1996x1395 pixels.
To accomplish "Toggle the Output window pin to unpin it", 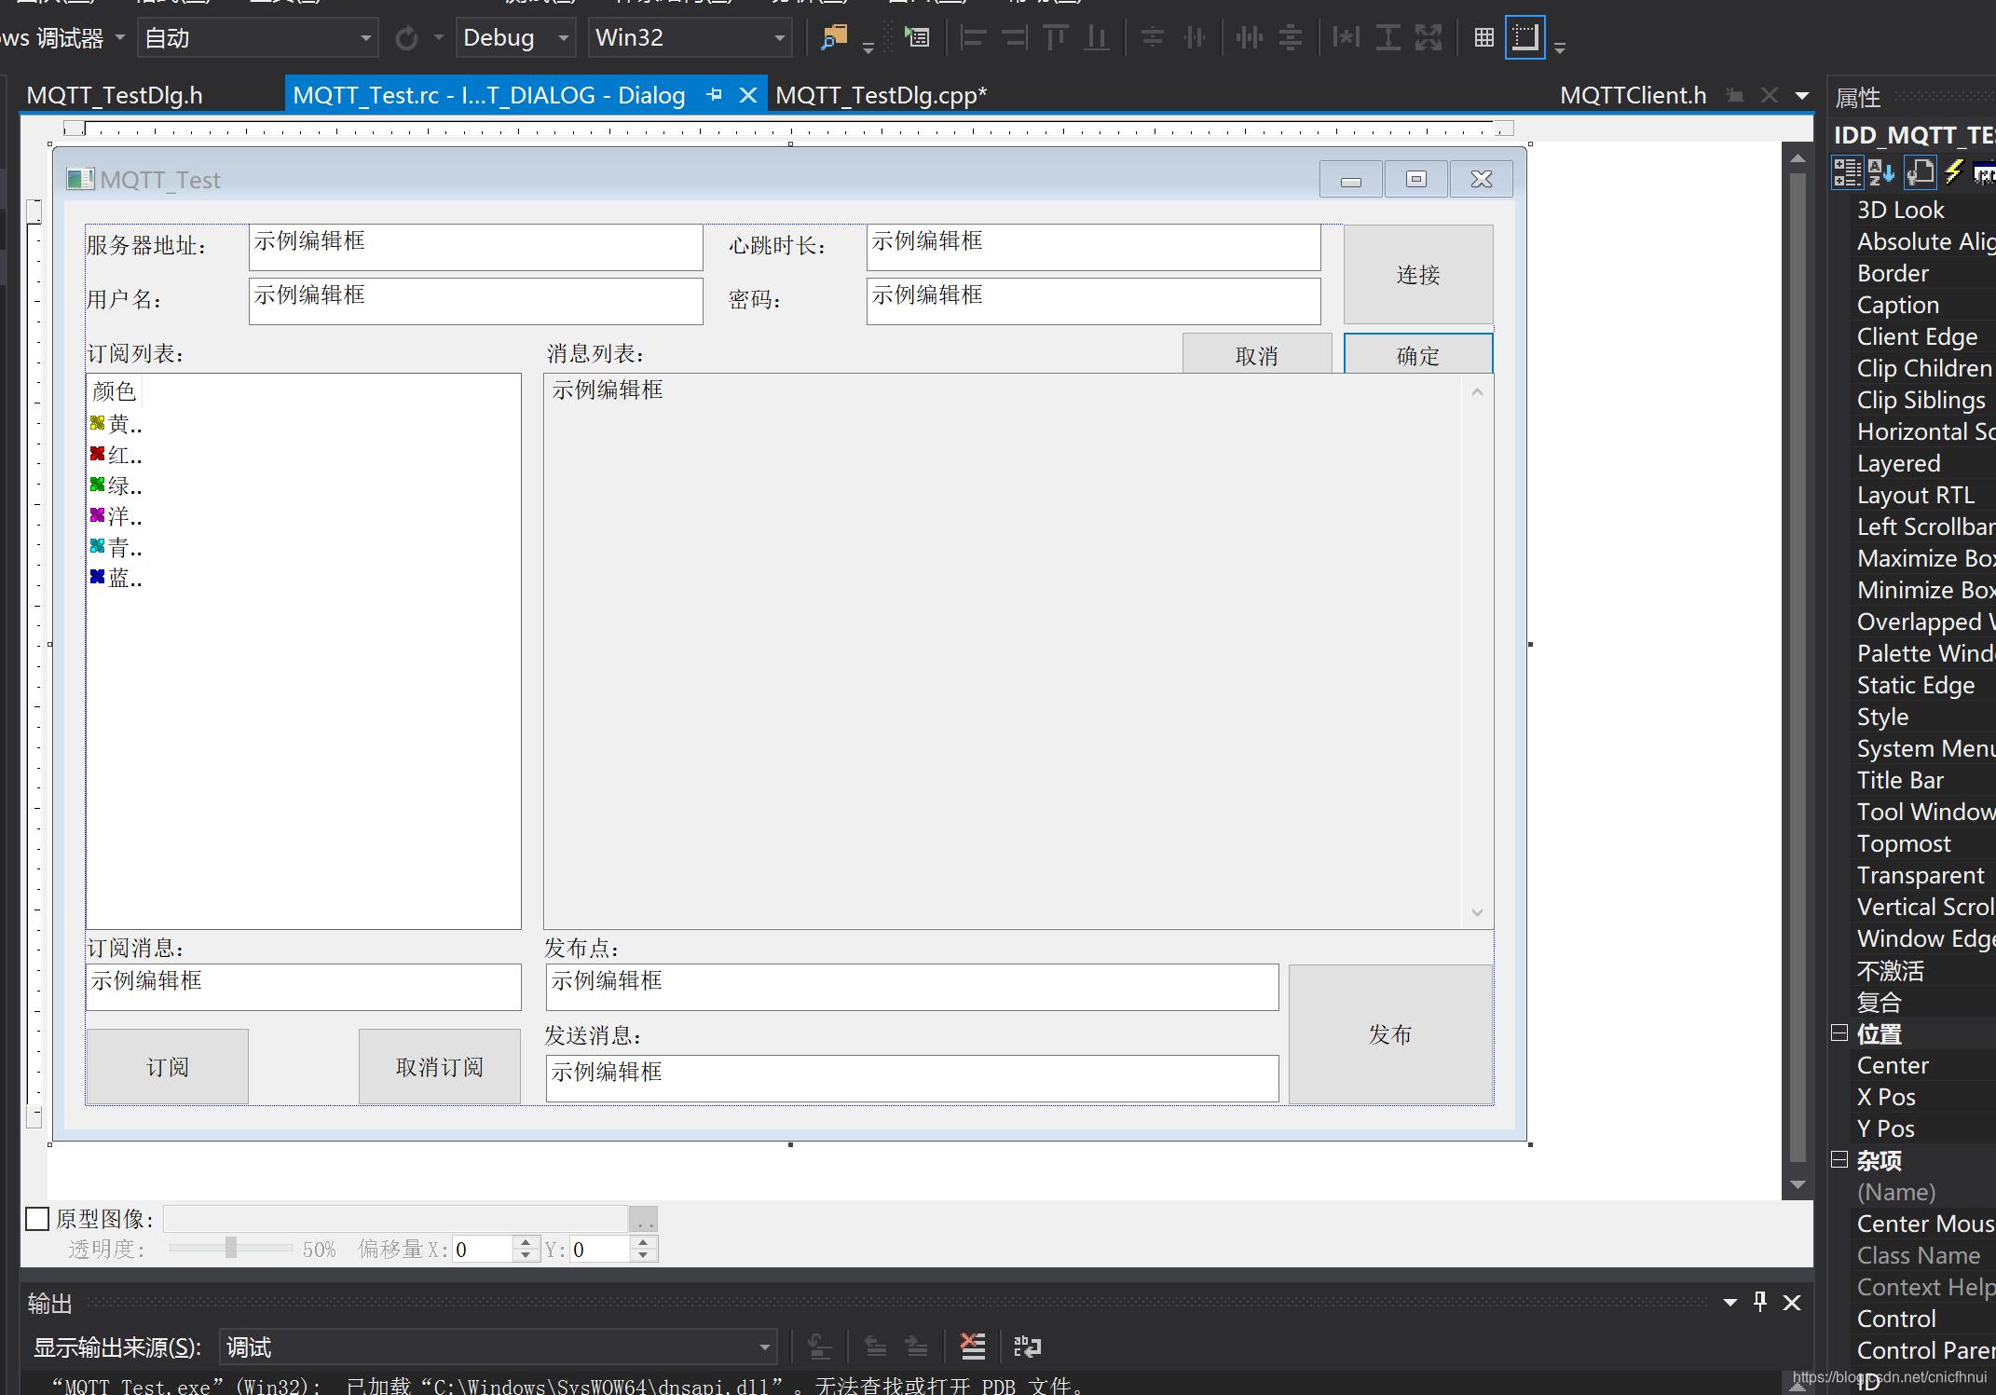I will point(1760,1302).
